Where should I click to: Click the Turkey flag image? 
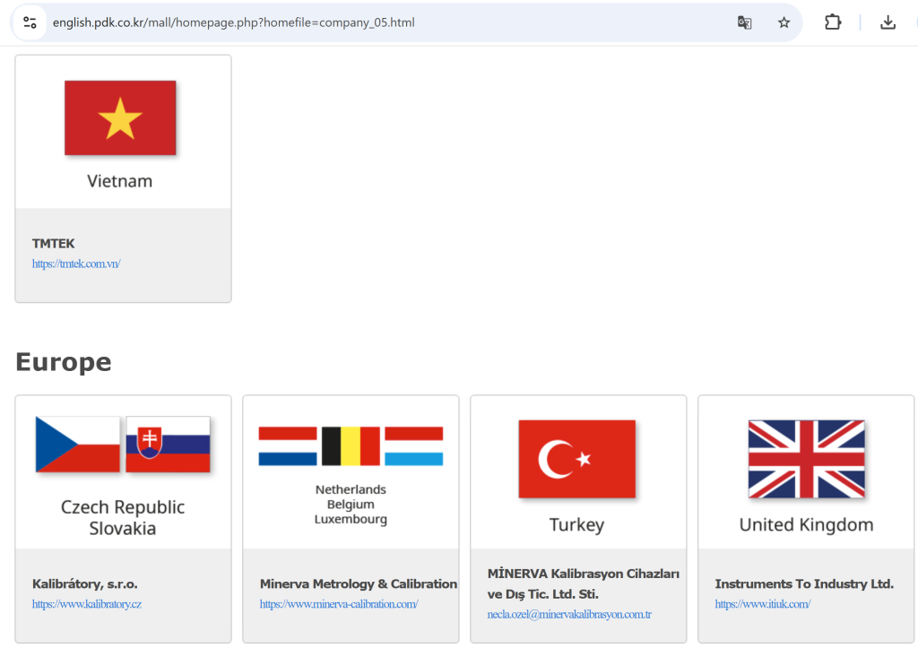point(576,459)
